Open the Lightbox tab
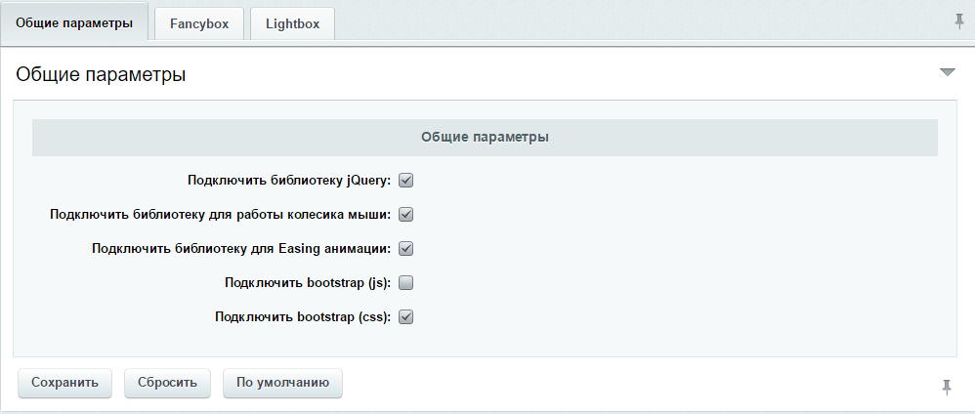Viewport: 975px width, 414px height. coord(292,23)
